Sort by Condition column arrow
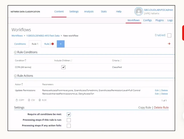184x139 pixels. 25,61
